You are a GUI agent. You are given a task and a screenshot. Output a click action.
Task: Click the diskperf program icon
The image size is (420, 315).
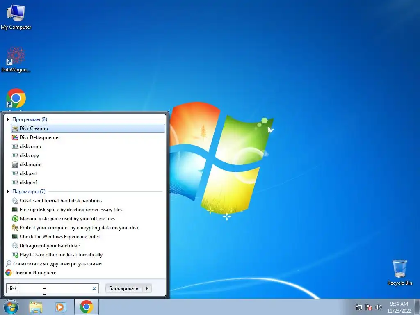(x=15, y=183)
